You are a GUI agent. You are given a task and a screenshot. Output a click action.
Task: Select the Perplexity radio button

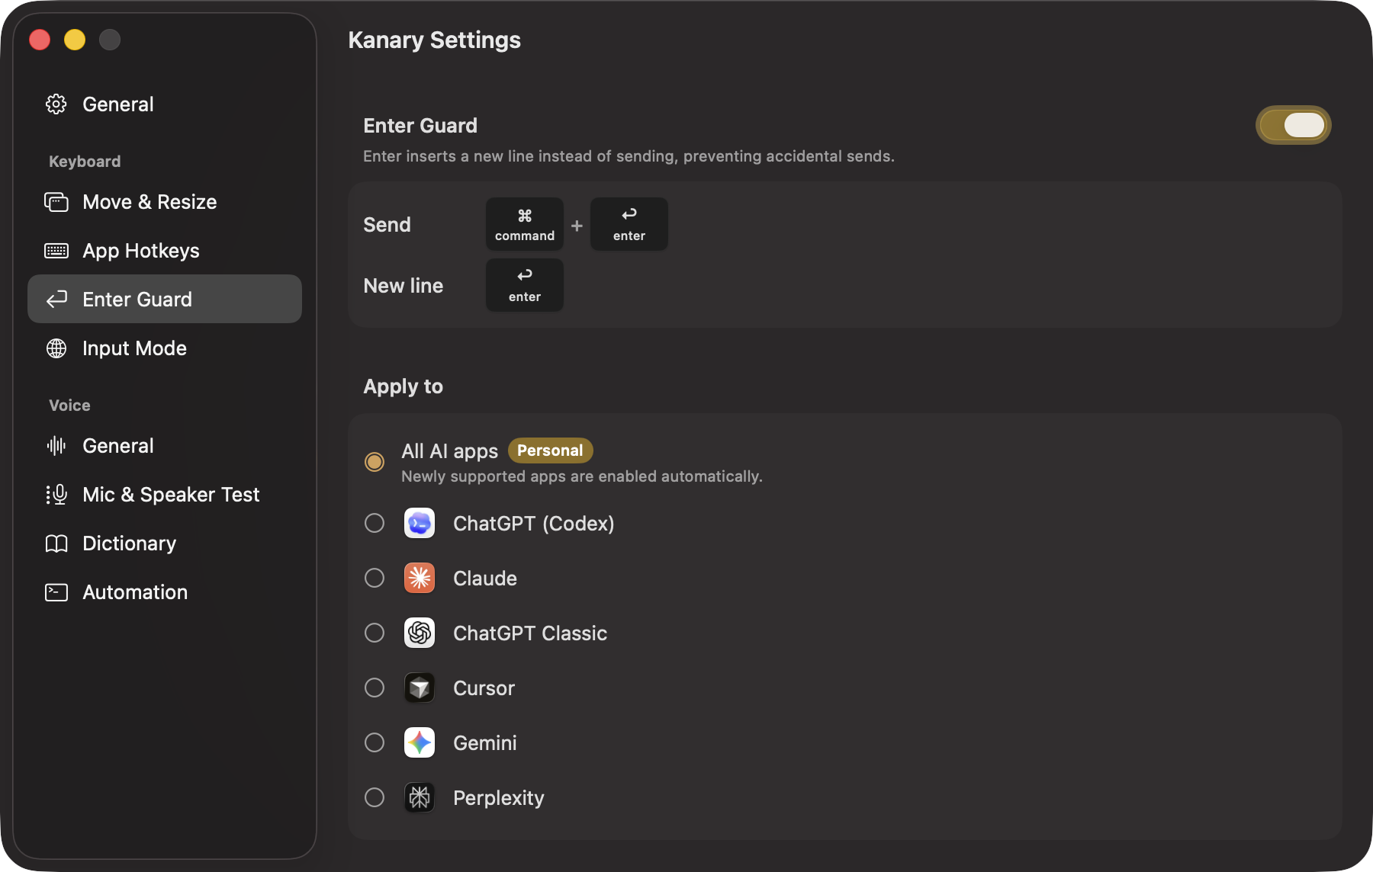(375, 797)
